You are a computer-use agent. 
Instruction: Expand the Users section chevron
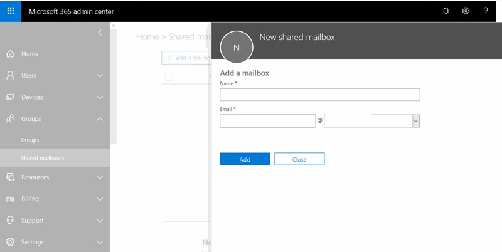coord(100,76)
